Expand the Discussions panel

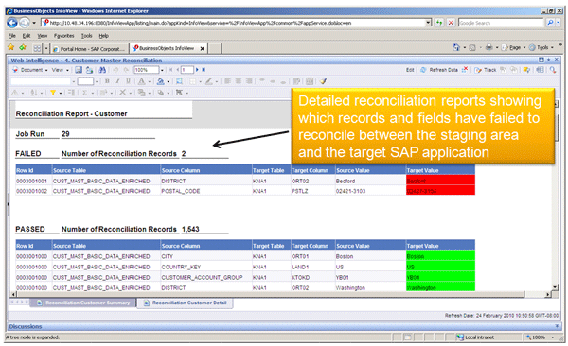(x=557, y=326)
